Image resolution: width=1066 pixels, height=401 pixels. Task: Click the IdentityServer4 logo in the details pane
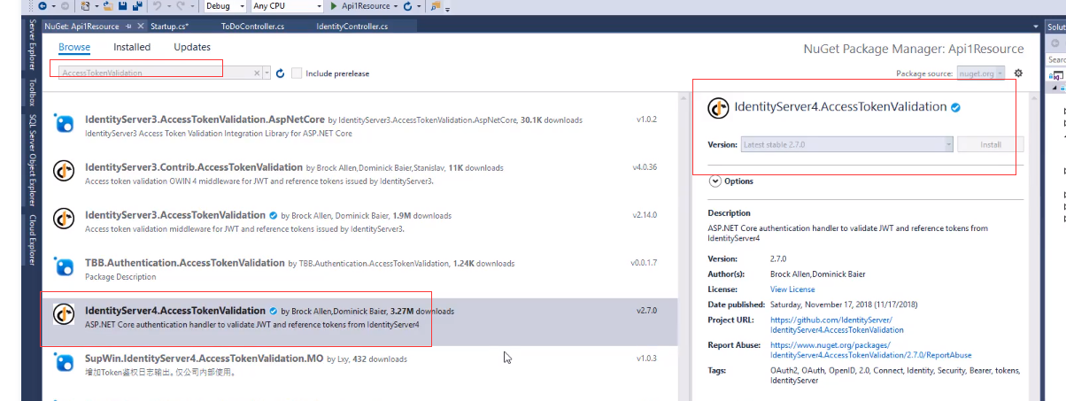[718, 107]
